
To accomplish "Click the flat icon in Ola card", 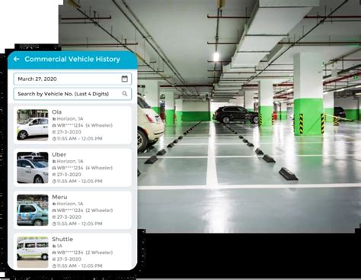I will click(54, 119).
